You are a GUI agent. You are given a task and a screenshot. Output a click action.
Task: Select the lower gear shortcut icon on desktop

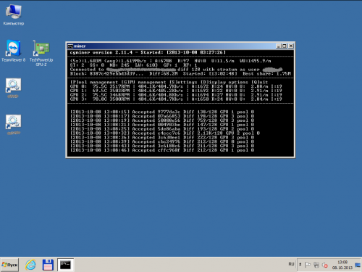point(13,125)
